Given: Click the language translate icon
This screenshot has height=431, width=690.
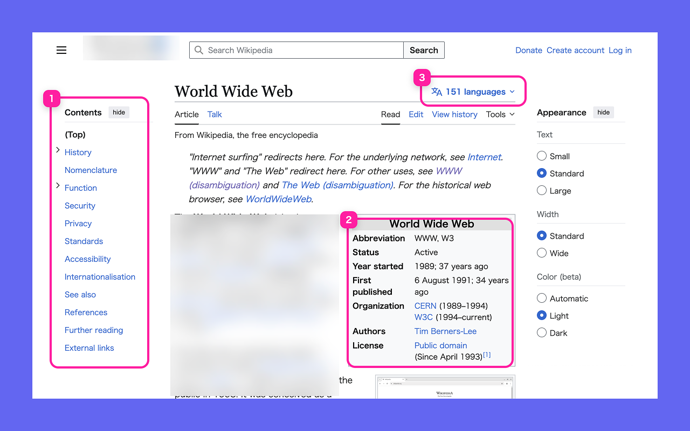Looking at the screenshot, I should click(437, 92).
